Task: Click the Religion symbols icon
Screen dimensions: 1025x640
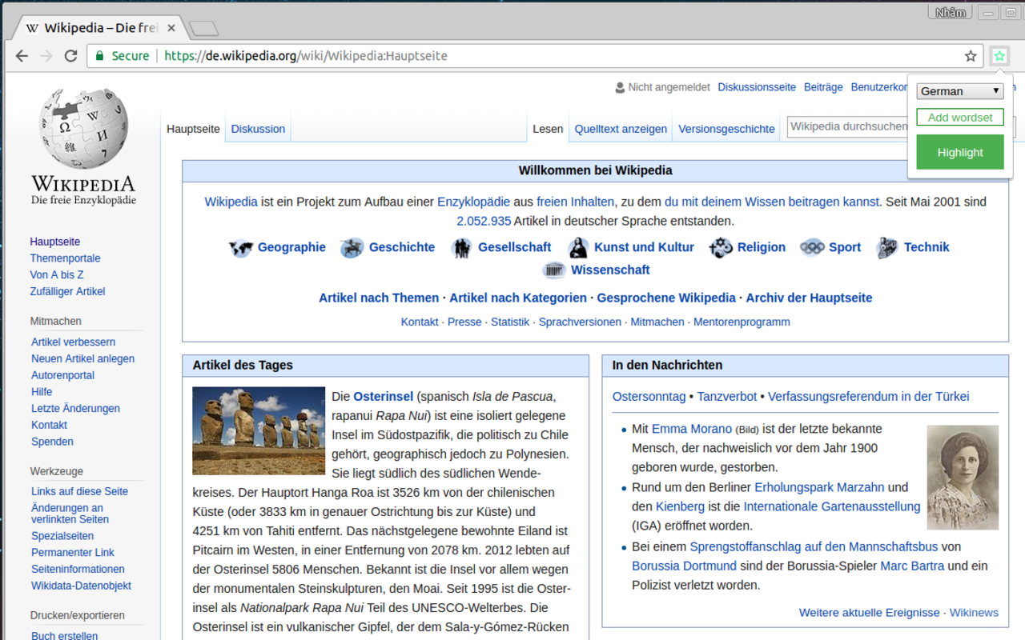Action: pyautogui.click(x=721, y=248)
